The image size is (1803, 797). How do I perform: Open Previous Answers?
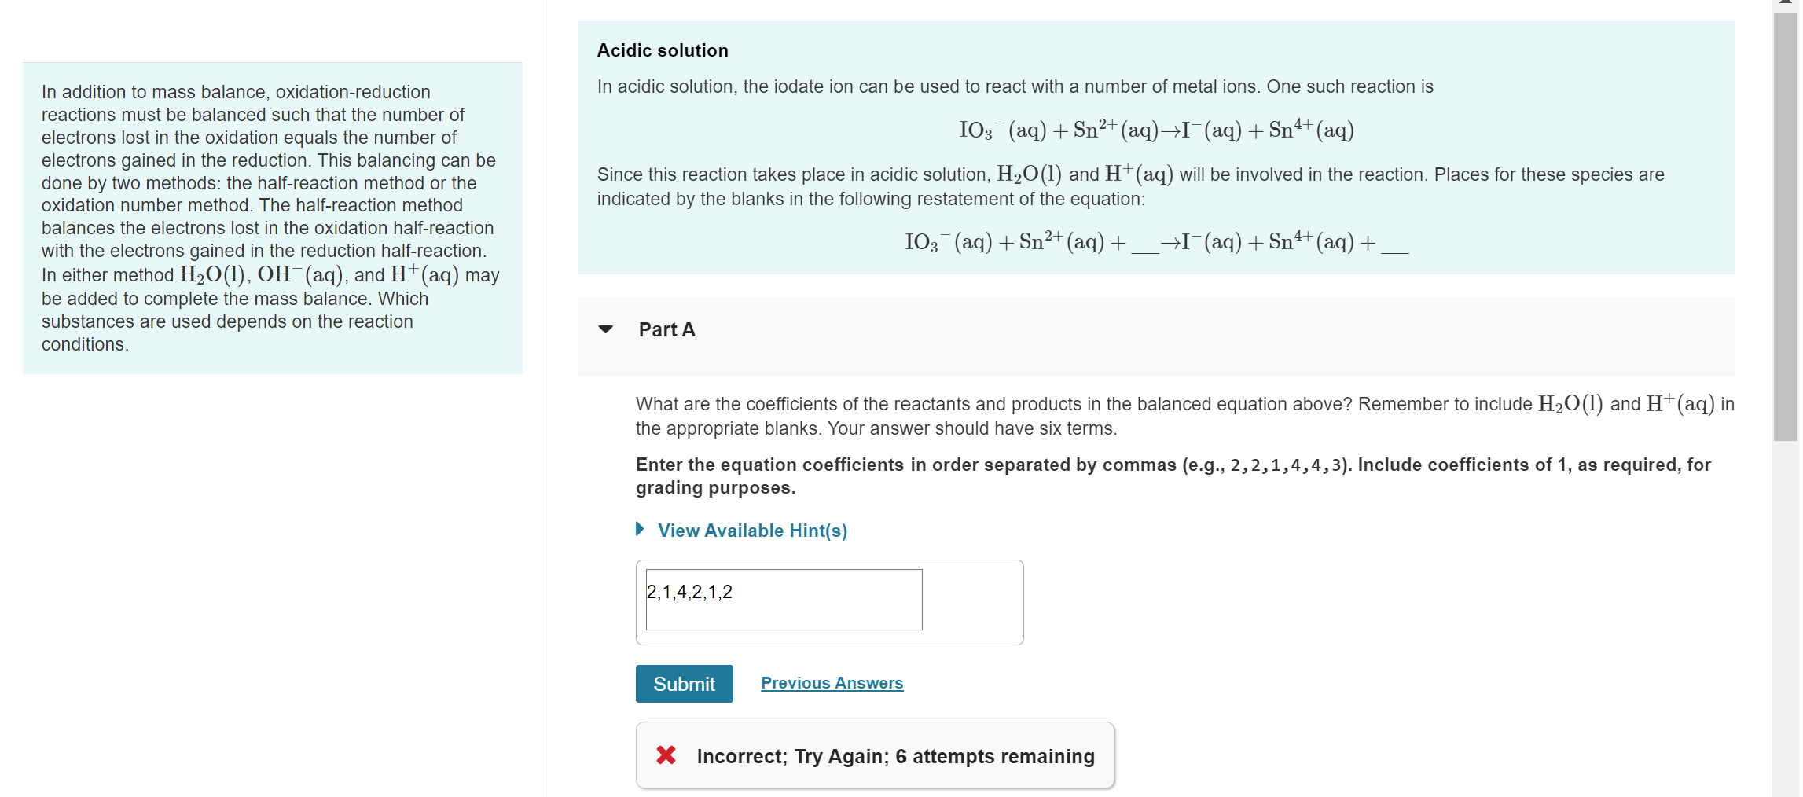coord(831,682)
